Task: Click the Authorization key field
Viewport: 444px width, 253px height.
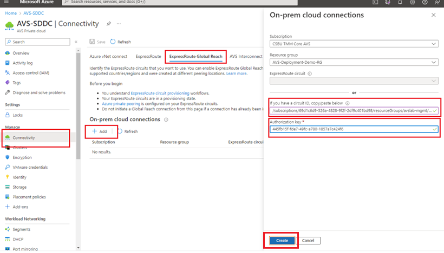Action: [354, 129]
